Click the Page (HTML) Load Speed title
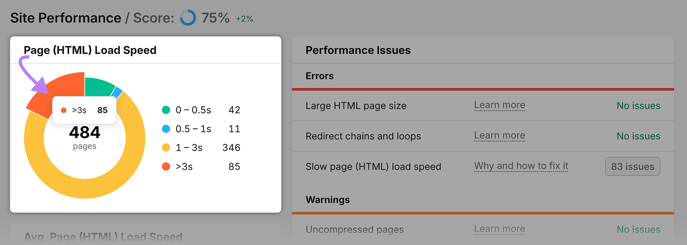The width and height of the screenshot is (687, 245). (x=90, y=50)
